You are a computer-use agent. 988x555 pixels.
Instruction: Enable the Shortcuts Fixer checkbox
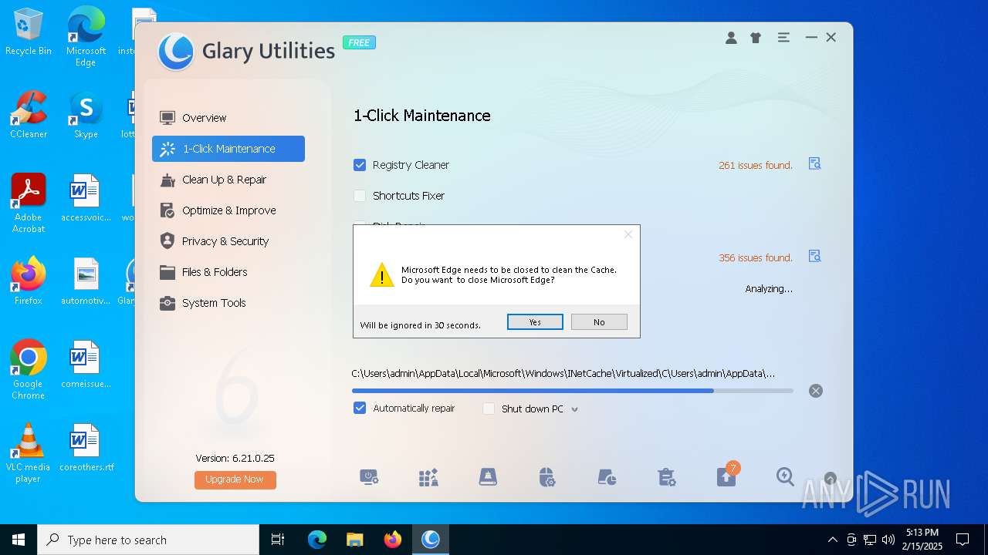[x=360, y=196]
